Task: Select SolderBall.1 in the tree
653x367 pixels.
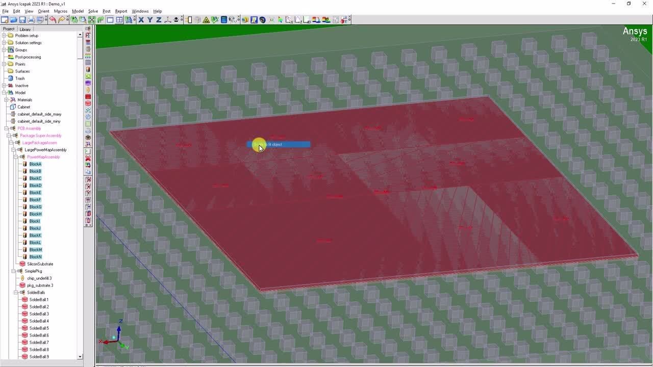Action: tap(39, 300)
